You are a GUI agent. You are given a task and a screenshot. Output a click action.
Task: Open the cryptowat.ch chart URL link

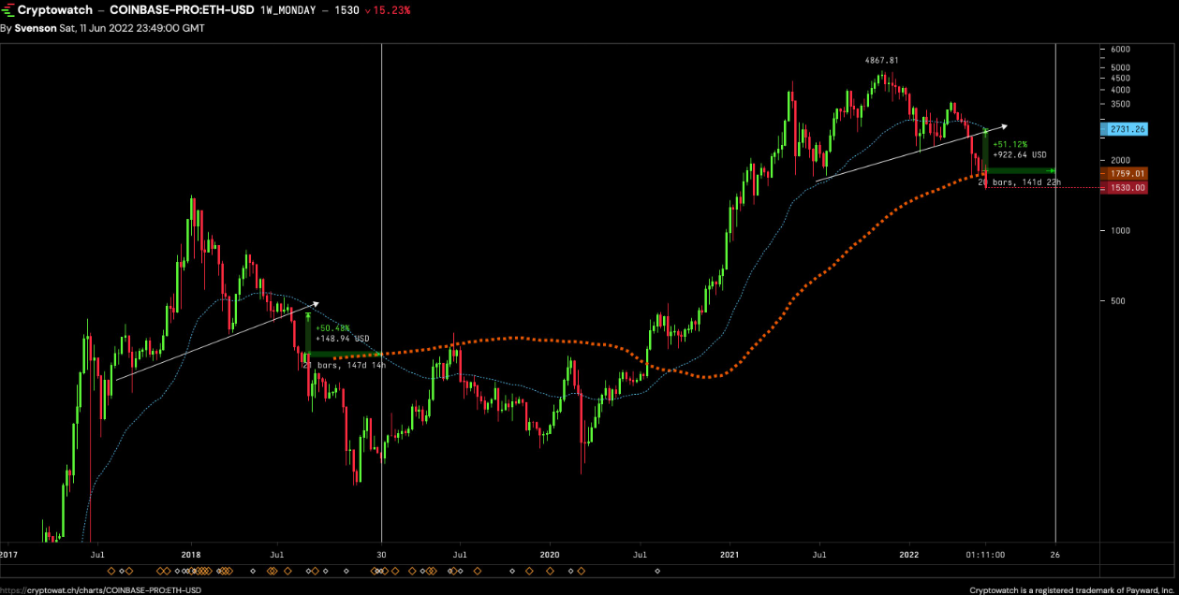101,589
